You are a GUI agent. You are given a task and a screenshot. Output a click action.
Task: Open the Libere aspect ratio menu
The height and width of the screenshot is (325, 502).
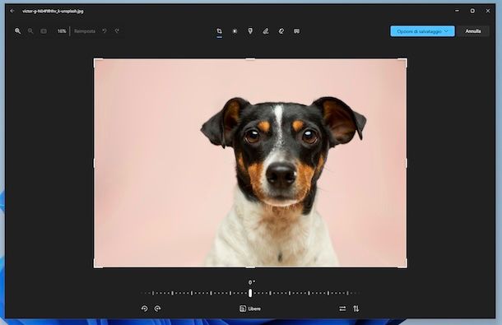point(250,309)
